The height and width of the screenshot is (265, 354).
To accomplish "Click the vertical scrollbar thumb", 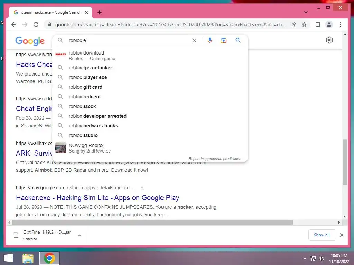I will tap(345, 162).
